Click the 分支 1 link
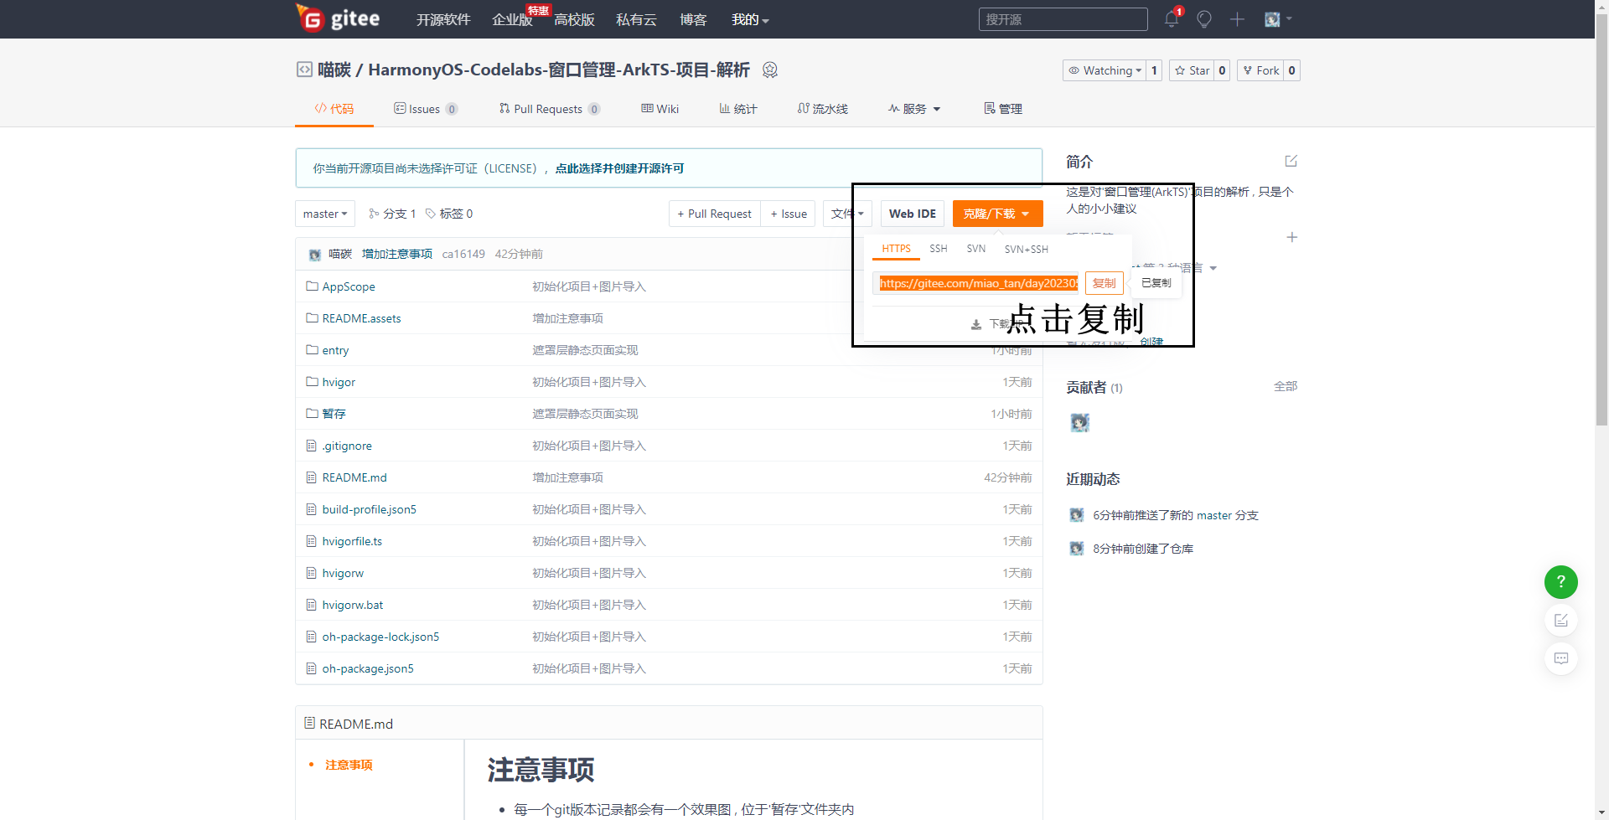This screenshot has height=820, width=1609. (392, 214)
